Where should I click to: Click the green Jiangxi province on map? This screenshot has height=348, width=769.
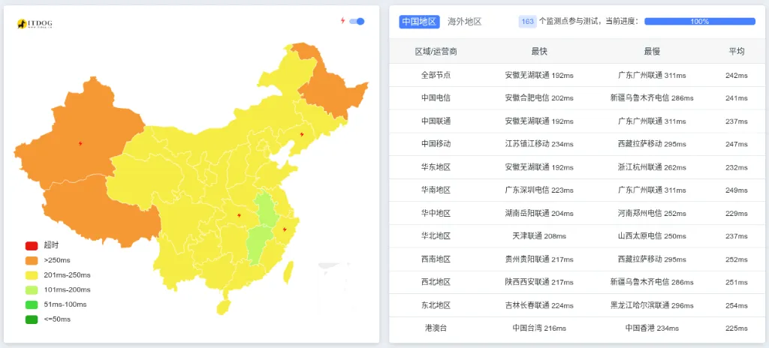pyautogui.click(x=260, y=245)
